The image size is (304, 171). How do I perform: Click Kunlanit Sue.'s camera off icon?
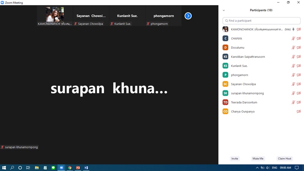299,66
